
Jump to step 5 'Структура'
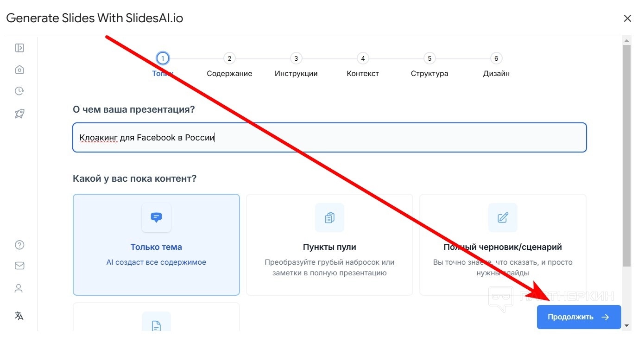click(x=430, y=58)
